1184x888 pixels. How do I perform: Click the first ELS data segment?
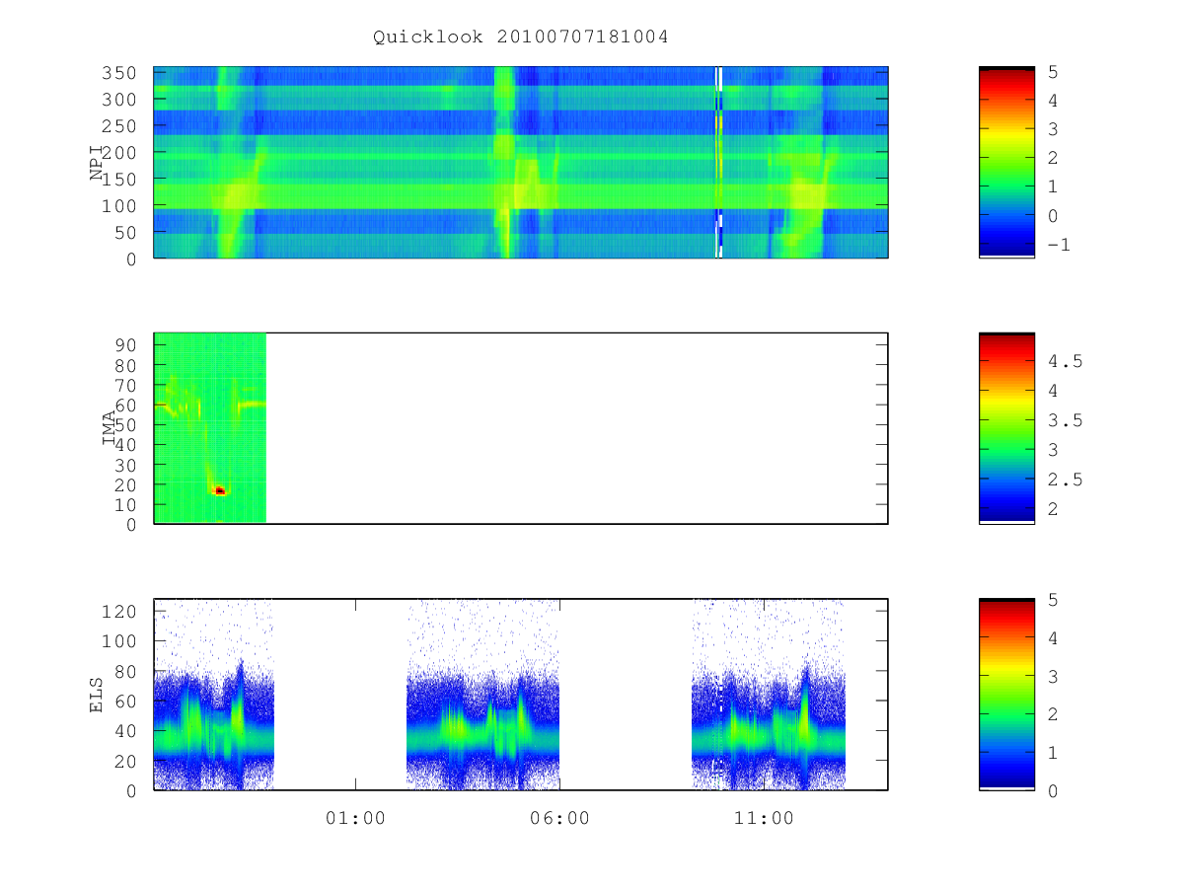[214, 695]
